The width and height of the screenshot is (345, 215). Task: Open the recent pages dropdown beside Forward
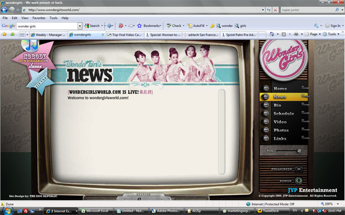[18, 10]
